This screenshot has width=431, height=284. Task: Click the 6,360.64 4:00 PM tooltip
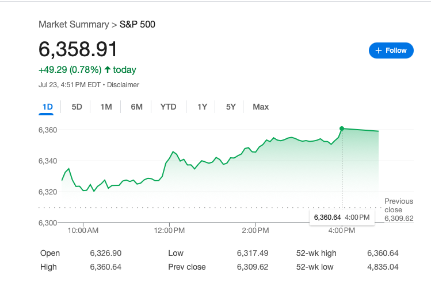tap(342, 217)
